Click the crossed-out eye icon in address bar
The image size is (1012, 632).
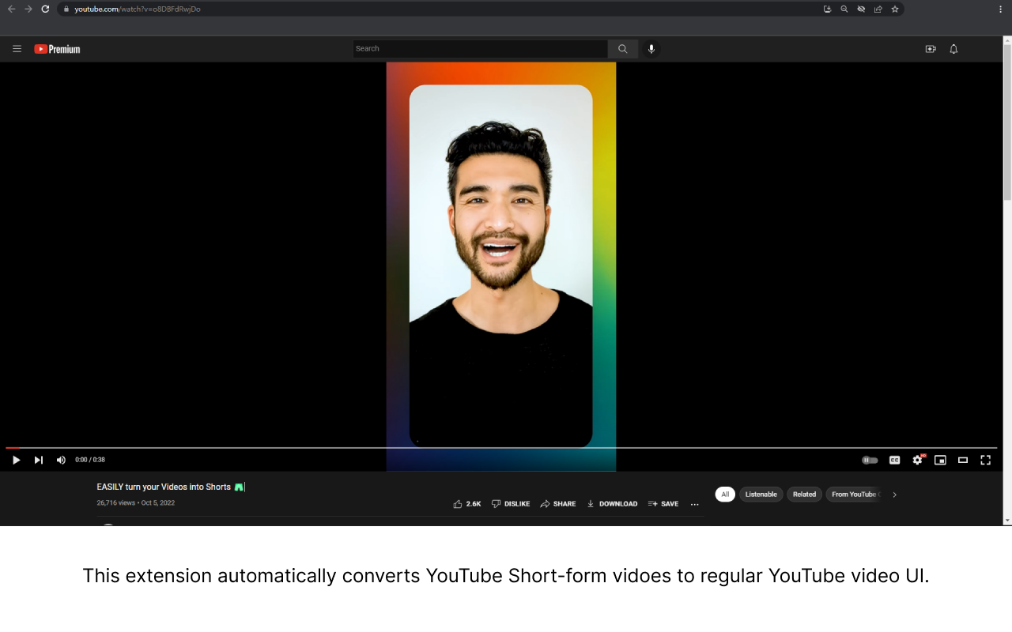pyautogui.click(x=861, y=9)
